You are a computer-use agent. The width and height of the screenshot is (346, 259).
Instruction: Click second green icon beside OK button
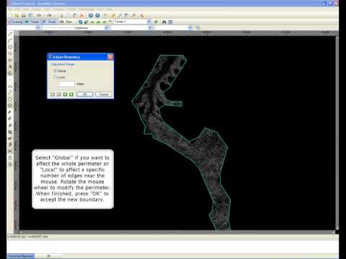pyautogui.click(x=71, y=94)
